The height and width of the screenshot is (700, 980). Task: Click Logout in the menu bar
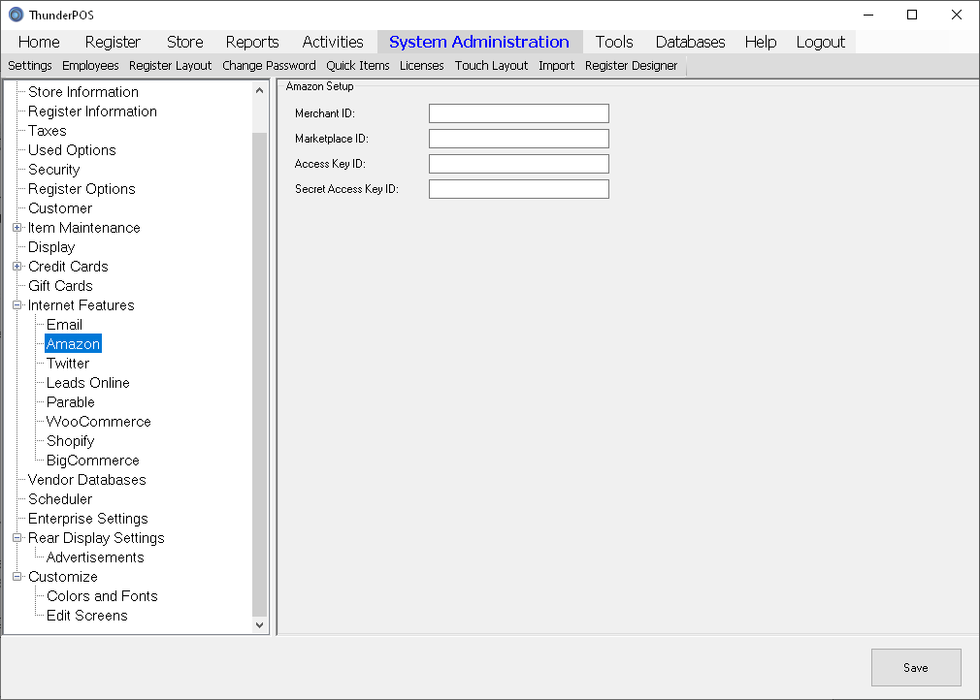820,42
